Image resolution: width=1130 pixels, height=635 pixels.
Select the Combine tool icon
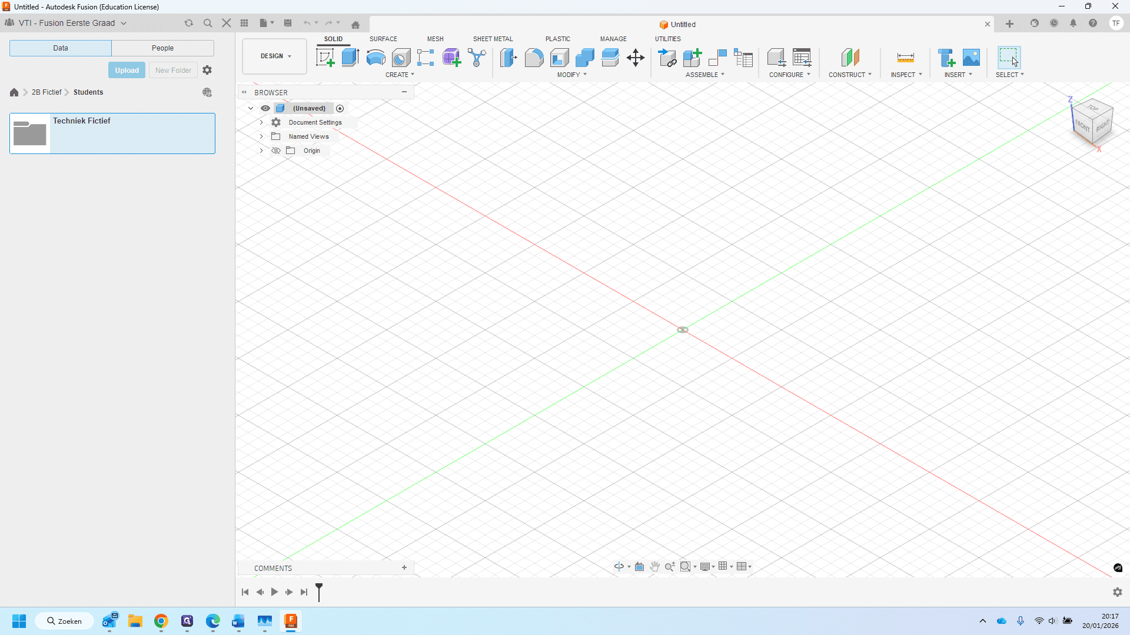[585, 58]
